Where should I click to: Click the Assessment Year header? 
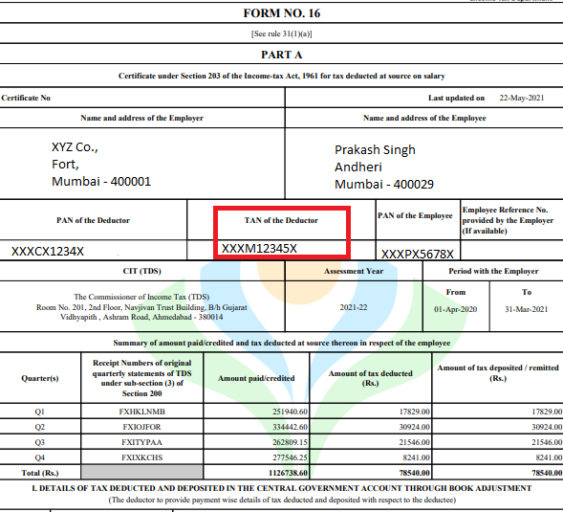click(x=354, y=271)
